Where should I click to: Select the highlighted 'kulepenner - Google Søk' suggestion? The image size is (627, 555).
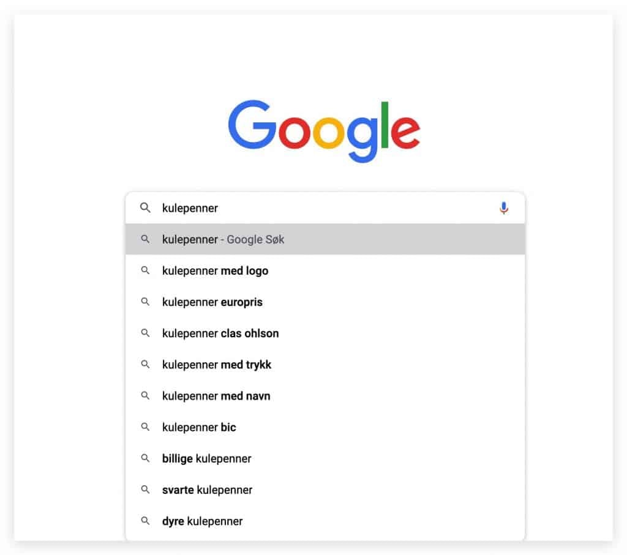point(325,239)
